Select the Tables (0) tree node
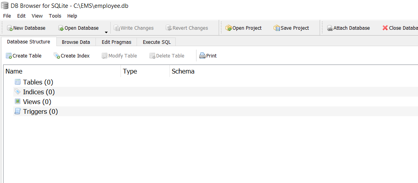 click(38, 82)
